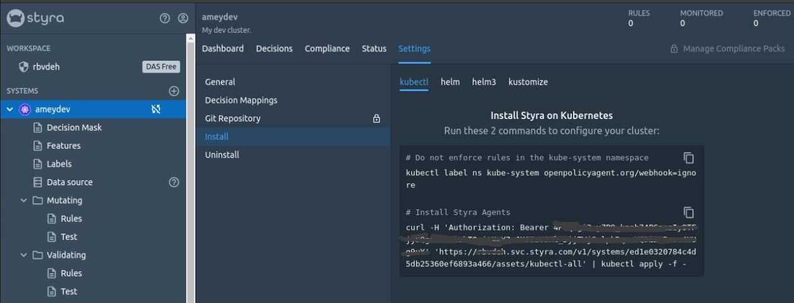The height and width of the screenshot is (303, 794).
Task: Select the helm3 install method tab
Action: point(484,82)
